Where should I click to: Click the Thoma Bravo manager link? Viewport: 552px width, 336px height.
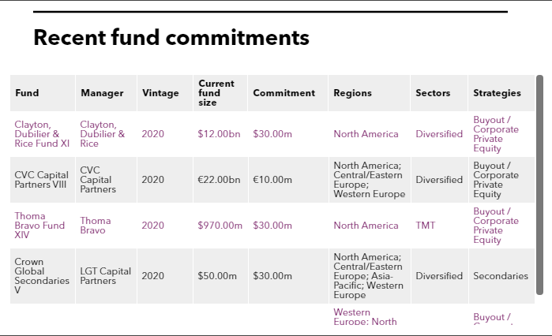(x=95, y=225)
